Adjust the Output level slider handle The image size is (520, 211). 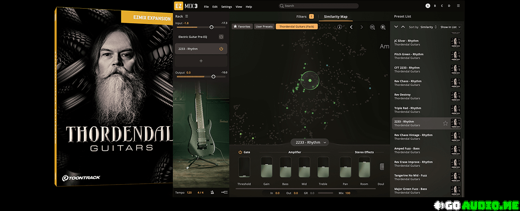[x=213, y=77]
